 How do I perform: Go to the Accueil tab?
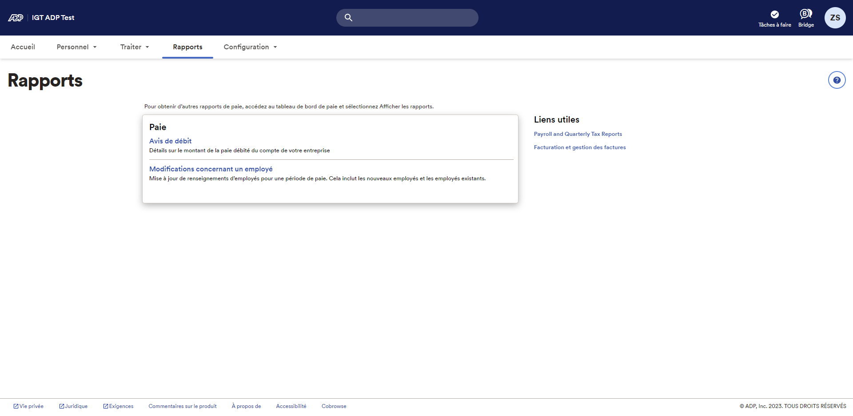click(23, 47)
